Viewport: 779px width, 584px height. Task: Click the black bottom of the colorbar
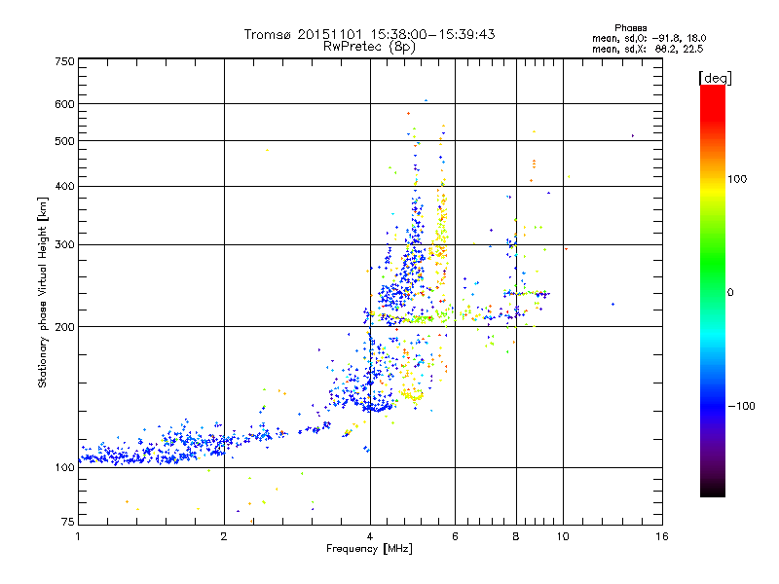click(713, 490)
